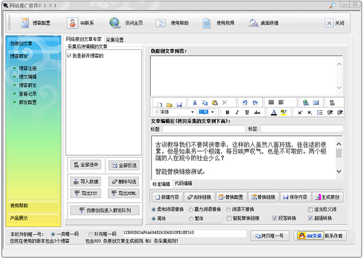This screenshot has width=363, height=259.
Task: Click the paste clipboard icon
Action: click(215, 102)
